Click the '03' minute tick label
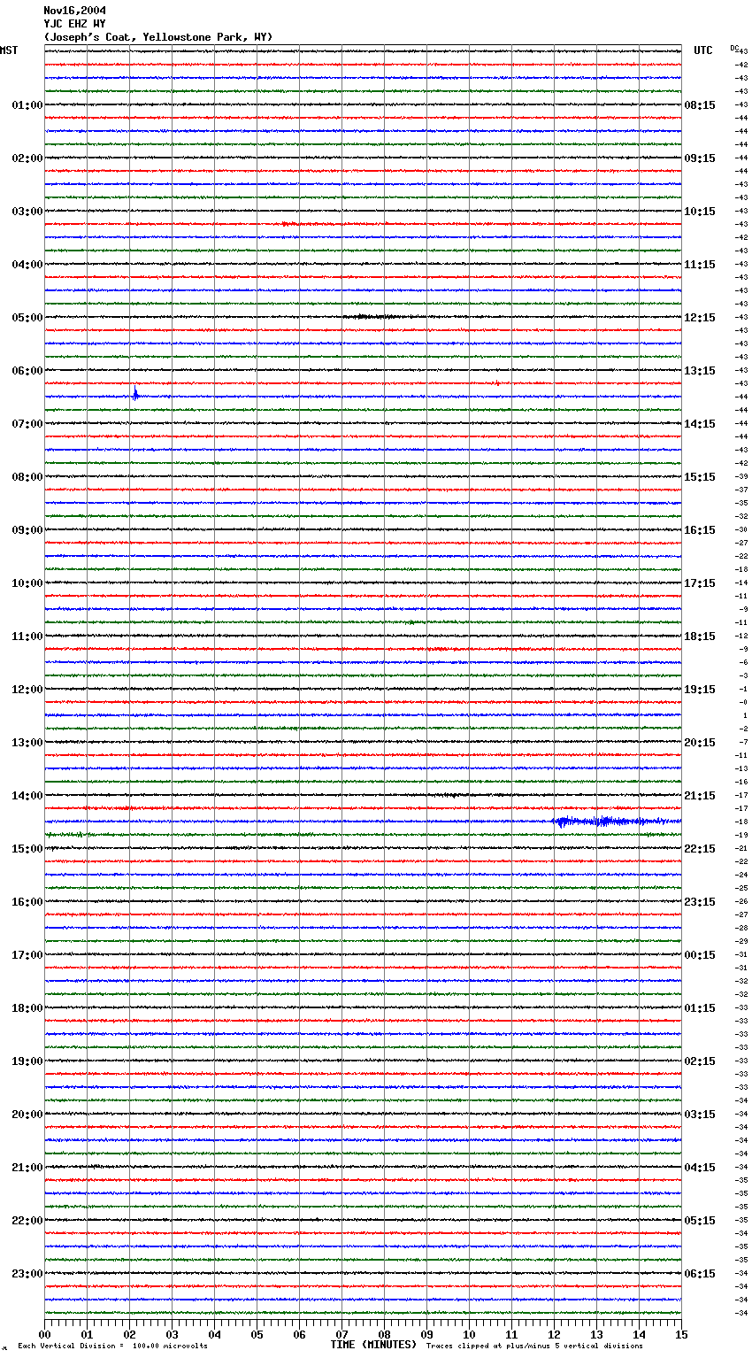The image size is (752, 1358). pos(172,1334)
